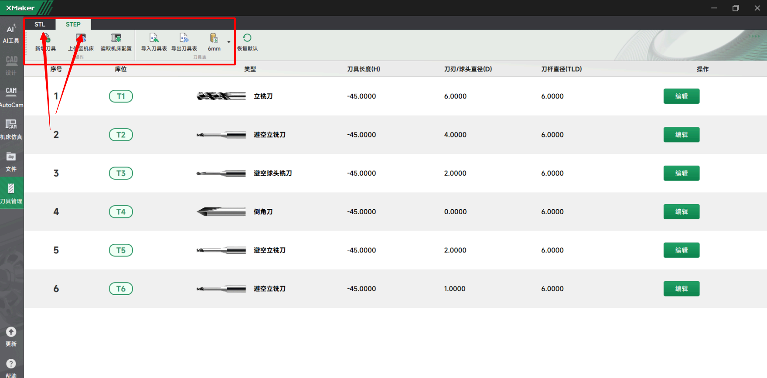Switch to the STEP tab
This screenshot has width=767, height=378.
(73, 24)
